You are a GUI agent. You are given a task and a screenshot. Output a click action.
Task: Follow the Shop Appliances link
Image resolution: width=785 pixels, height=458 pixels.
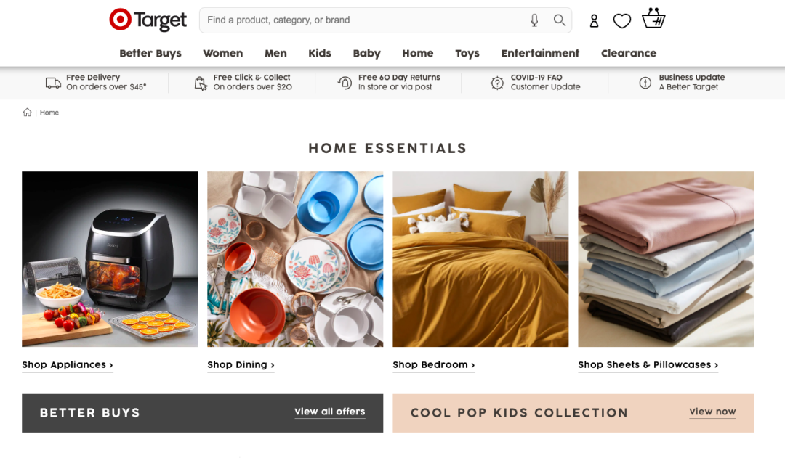pyautogui.click(x=68, y=364)
